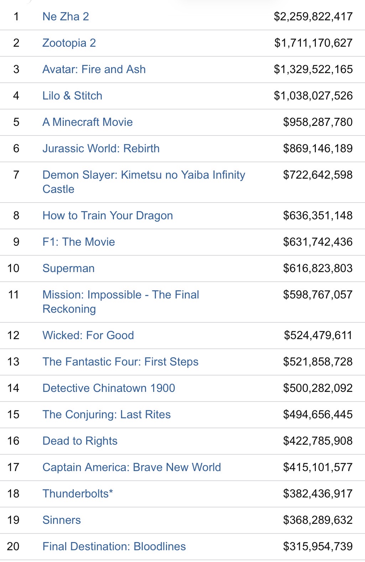Image resolution: width=365 pixels, height=562 pixels.
Task: Click the Thunderbolts* movie link
Action: [78, 494]
